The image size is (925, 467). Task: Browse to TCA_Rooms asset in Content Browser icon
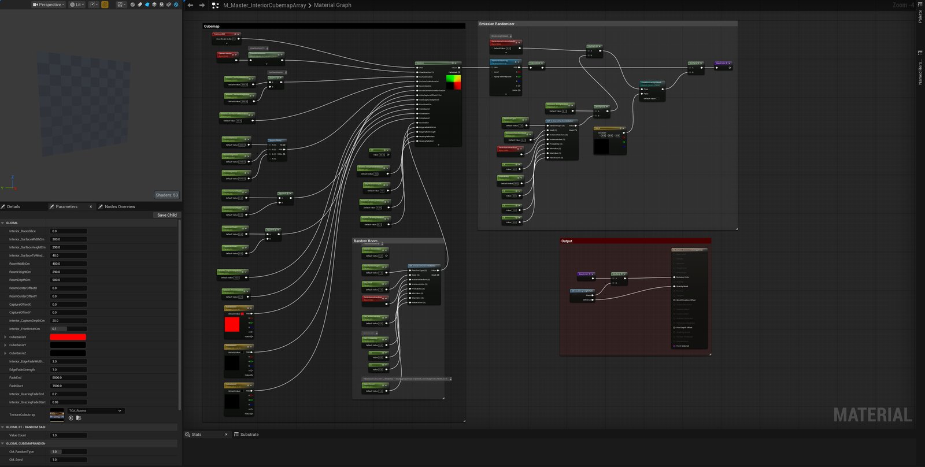point(79,418)
